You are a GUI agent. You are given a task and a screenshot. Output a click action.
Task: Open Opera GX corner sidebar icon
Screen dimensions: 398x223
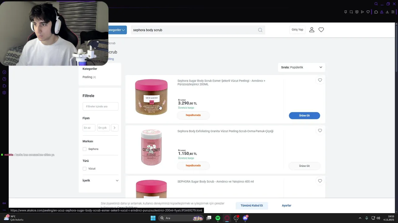4,203
